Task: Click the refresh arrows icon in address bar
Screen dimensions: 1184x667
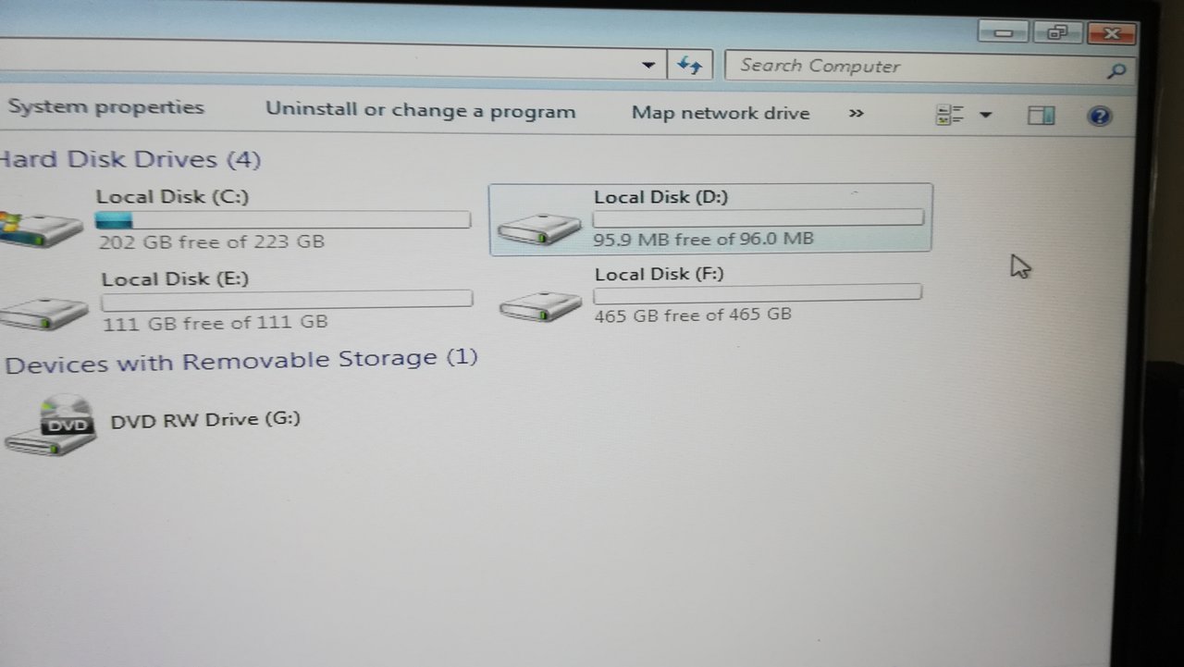Action: [690, 65]
